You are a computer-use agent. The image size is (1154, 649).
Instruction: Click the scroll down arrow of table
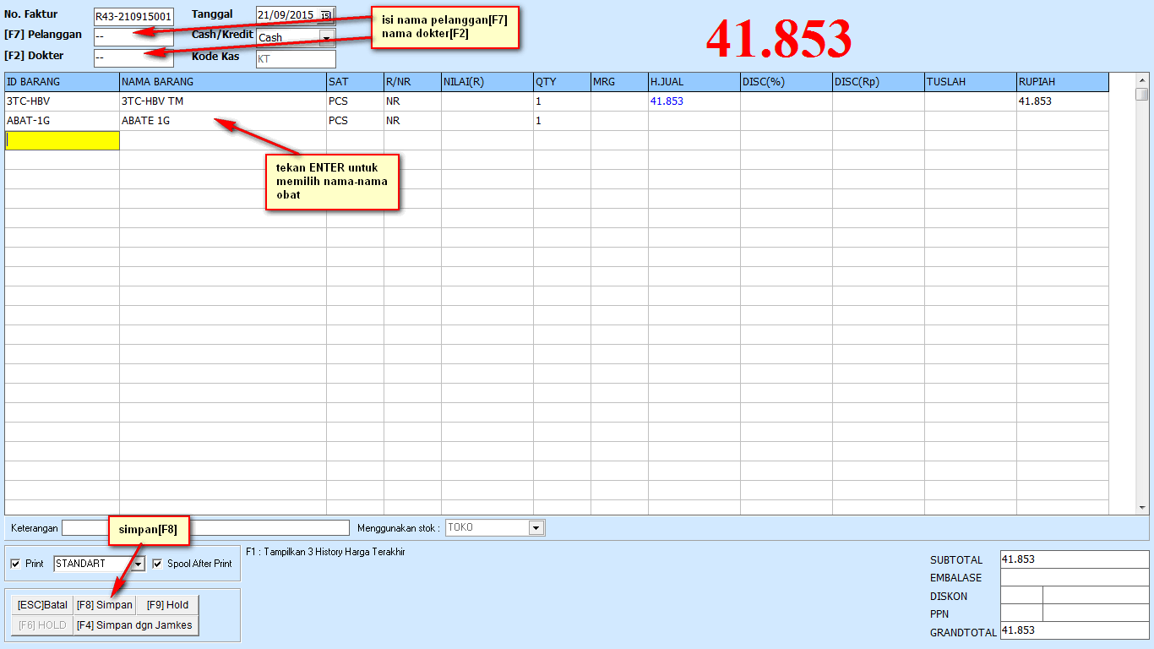pos(1141,508)
